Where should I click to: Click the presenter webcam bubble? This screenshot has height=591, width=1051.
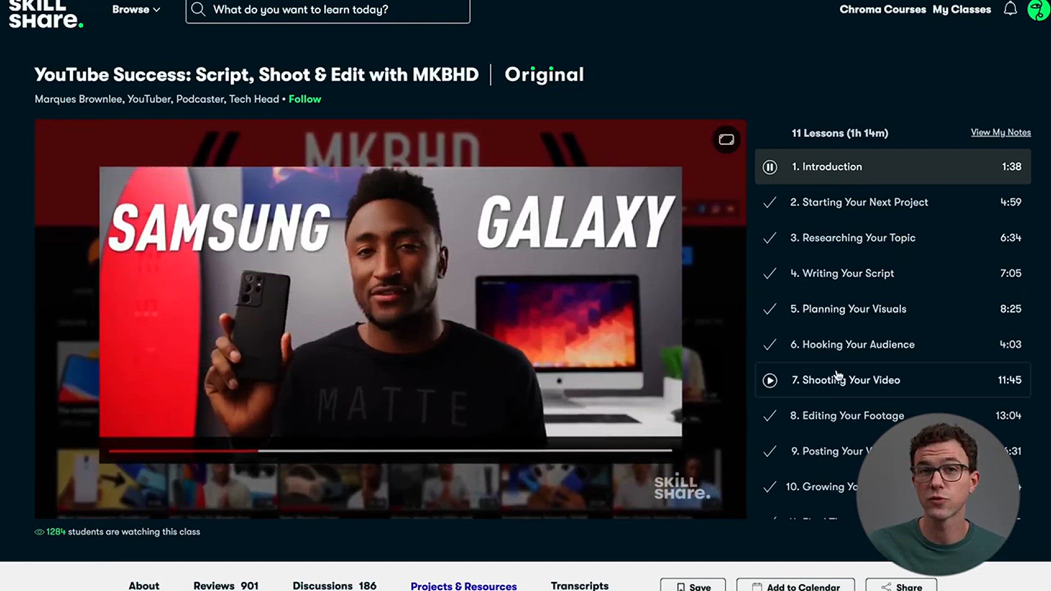click(938, 494)
